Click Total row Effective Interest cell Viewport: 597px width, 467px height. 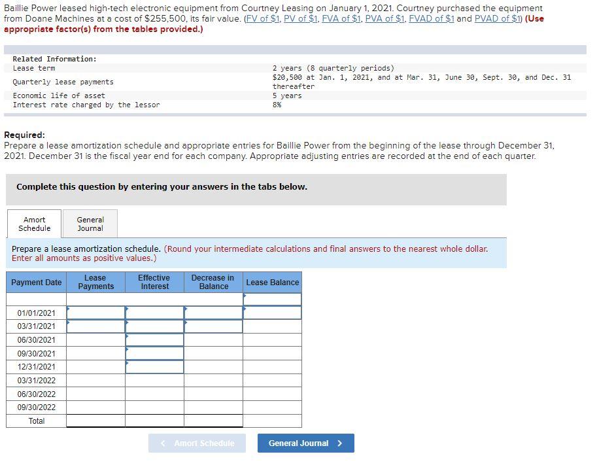click(154, 421)
